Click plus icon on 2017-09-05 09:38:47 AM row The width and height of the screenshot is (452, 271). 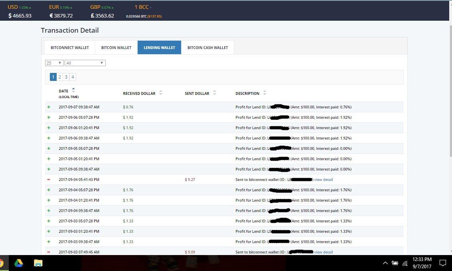(x=49, y=169)
